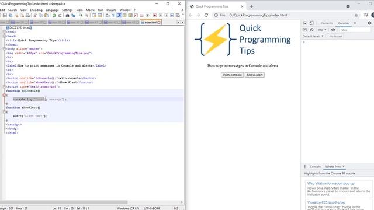Image resolution: width=374 pixels, height=210 pixels.
Task: Start macro recording with red record icon
Action: [154, 15]
